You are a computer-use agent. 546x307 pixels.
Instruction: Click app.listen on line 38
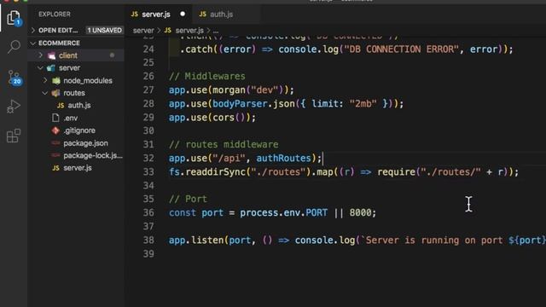pos(196,240)
